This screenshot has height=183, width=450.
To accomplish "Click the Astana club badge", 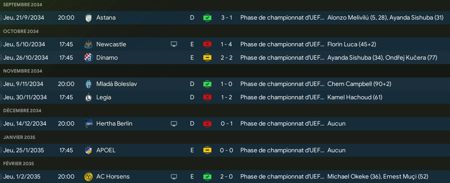I will pos(88,18).
